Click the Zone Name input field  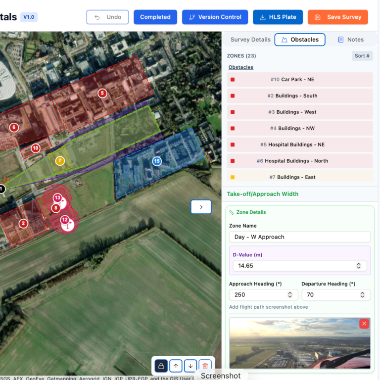[x=299, y=237]
